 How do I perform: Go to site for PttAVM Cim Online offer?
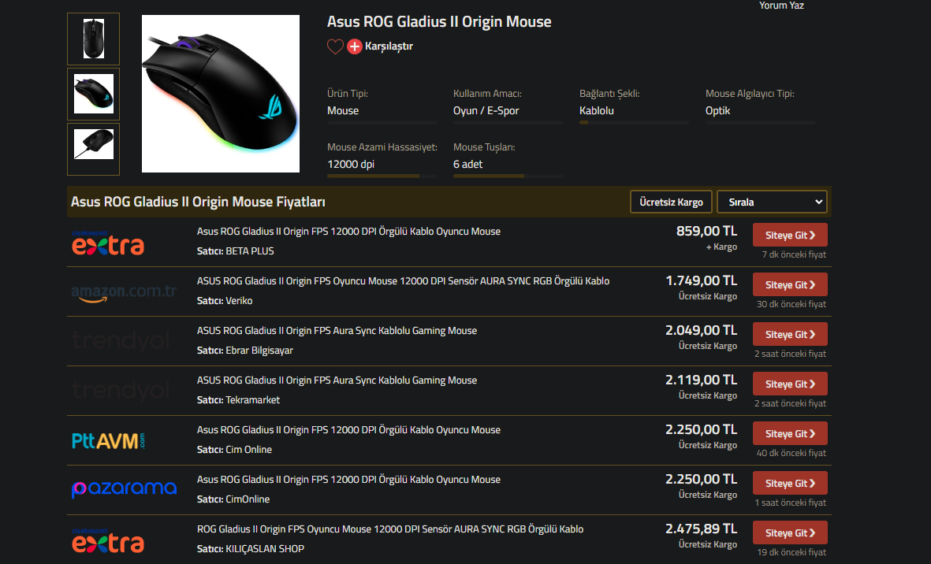coord(790,433)
